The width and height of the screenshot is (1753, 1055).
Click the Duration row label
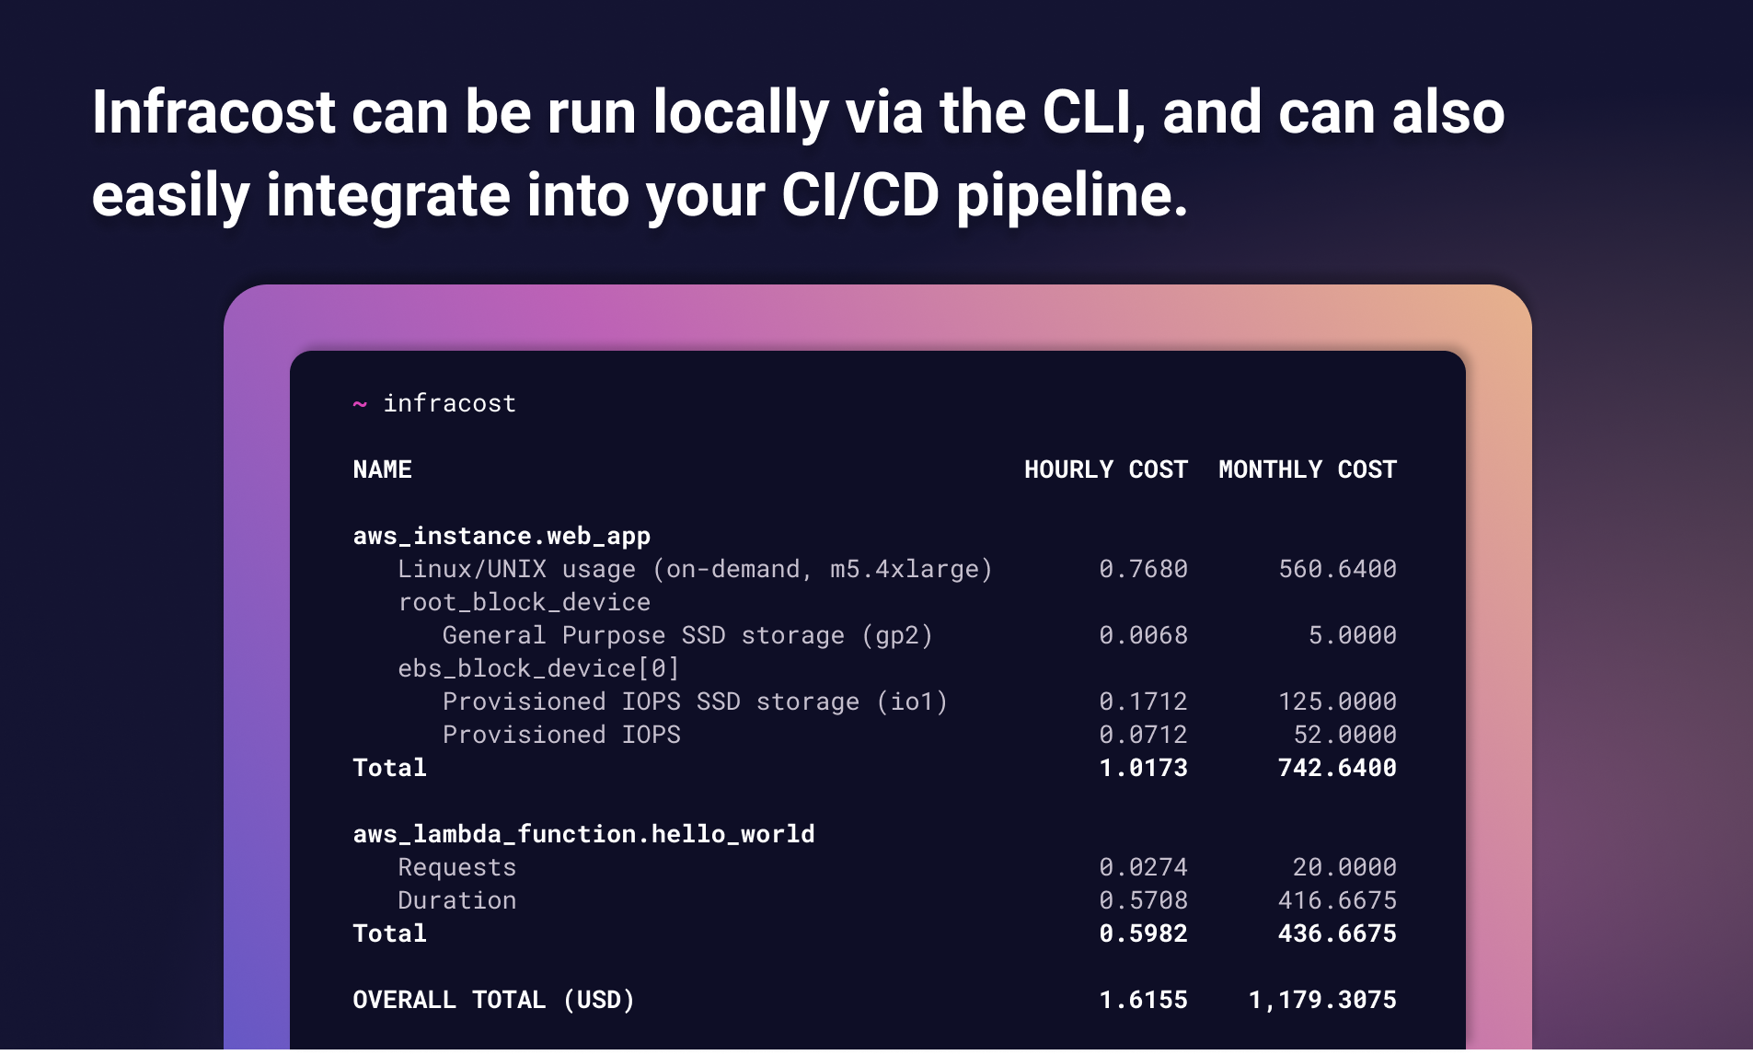tap(457, 900)
